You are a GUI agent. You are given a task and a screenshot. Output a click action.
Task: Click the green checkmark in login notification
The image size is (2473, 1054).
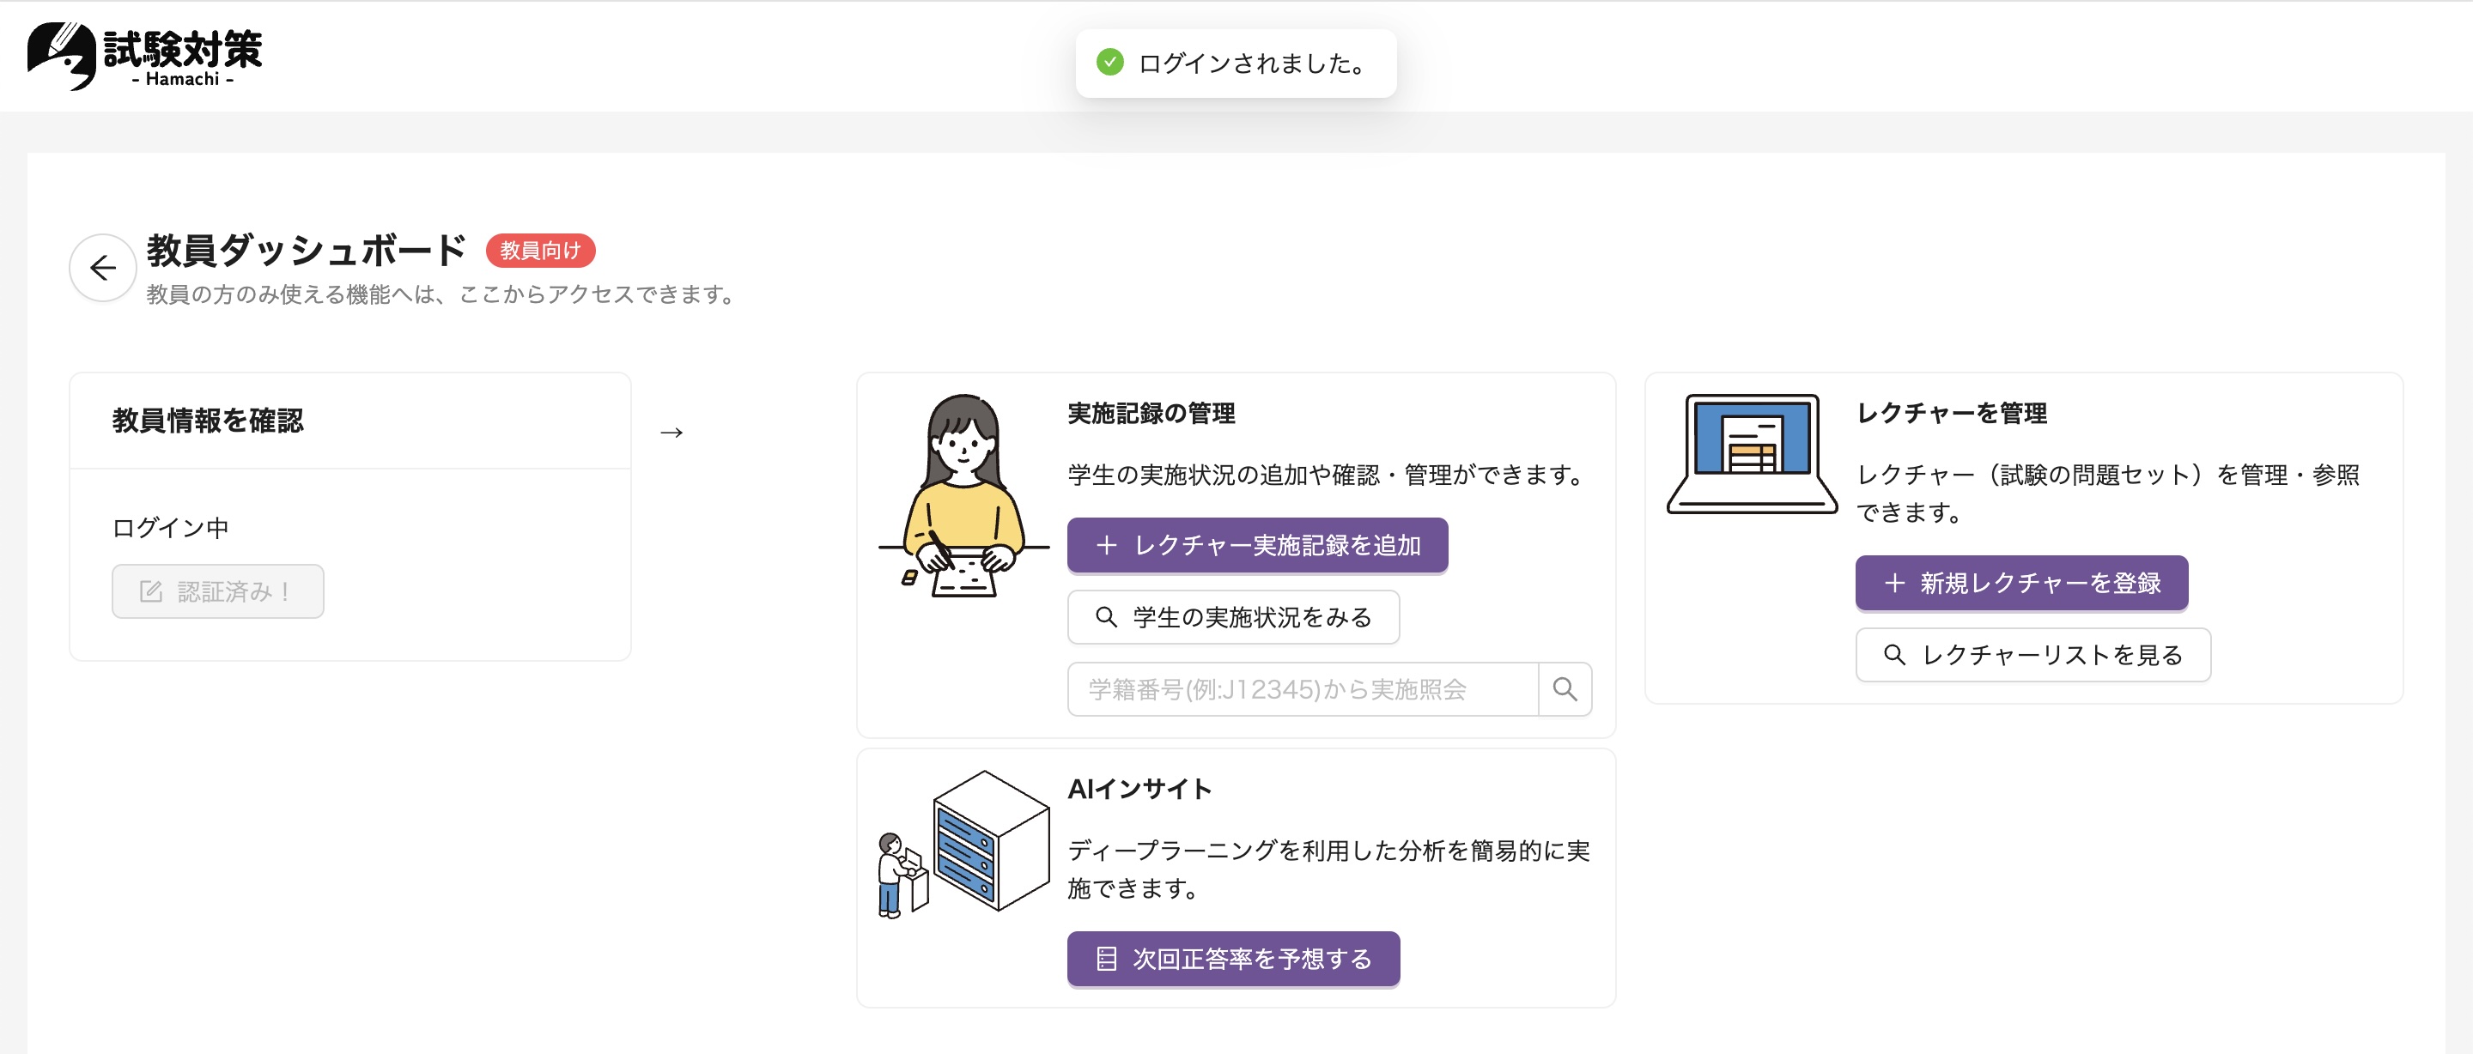coord(1112,63)
